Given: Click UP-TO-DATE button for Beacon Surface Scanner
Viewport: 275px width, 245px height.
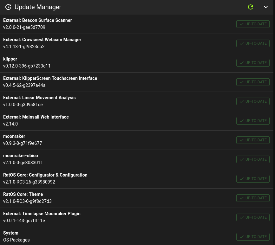Looking at the screenshot, I should (253, 24).
